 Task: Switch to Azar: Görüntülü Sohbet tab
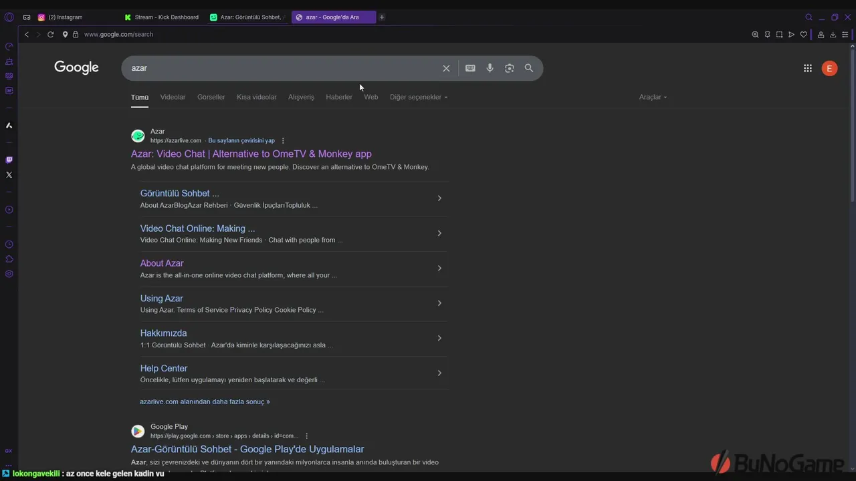coord(247,17)
